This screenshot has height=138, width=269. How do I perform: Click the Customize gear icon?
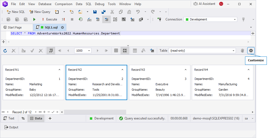pyautogui.click(x=251, y=51)
